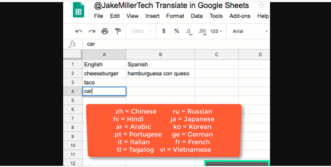This screenshot has height=167, width=331.
Task: Select empty cell B4 beside car
Action: 160,92
